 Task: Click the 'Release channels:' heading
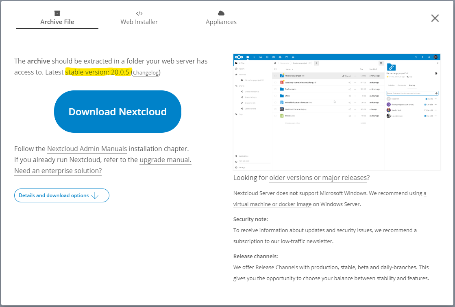tap(256, 257)
